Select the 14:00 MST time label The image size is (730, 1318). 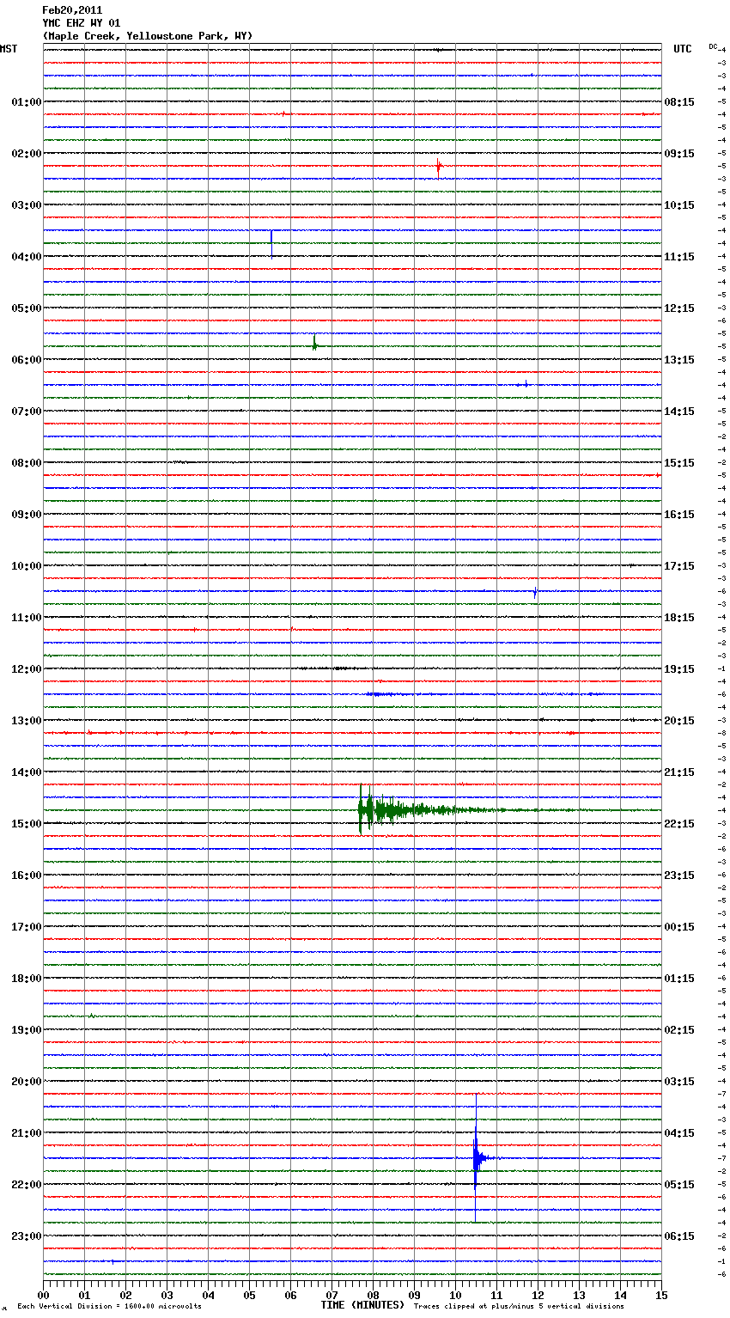(x=27, y=772)
